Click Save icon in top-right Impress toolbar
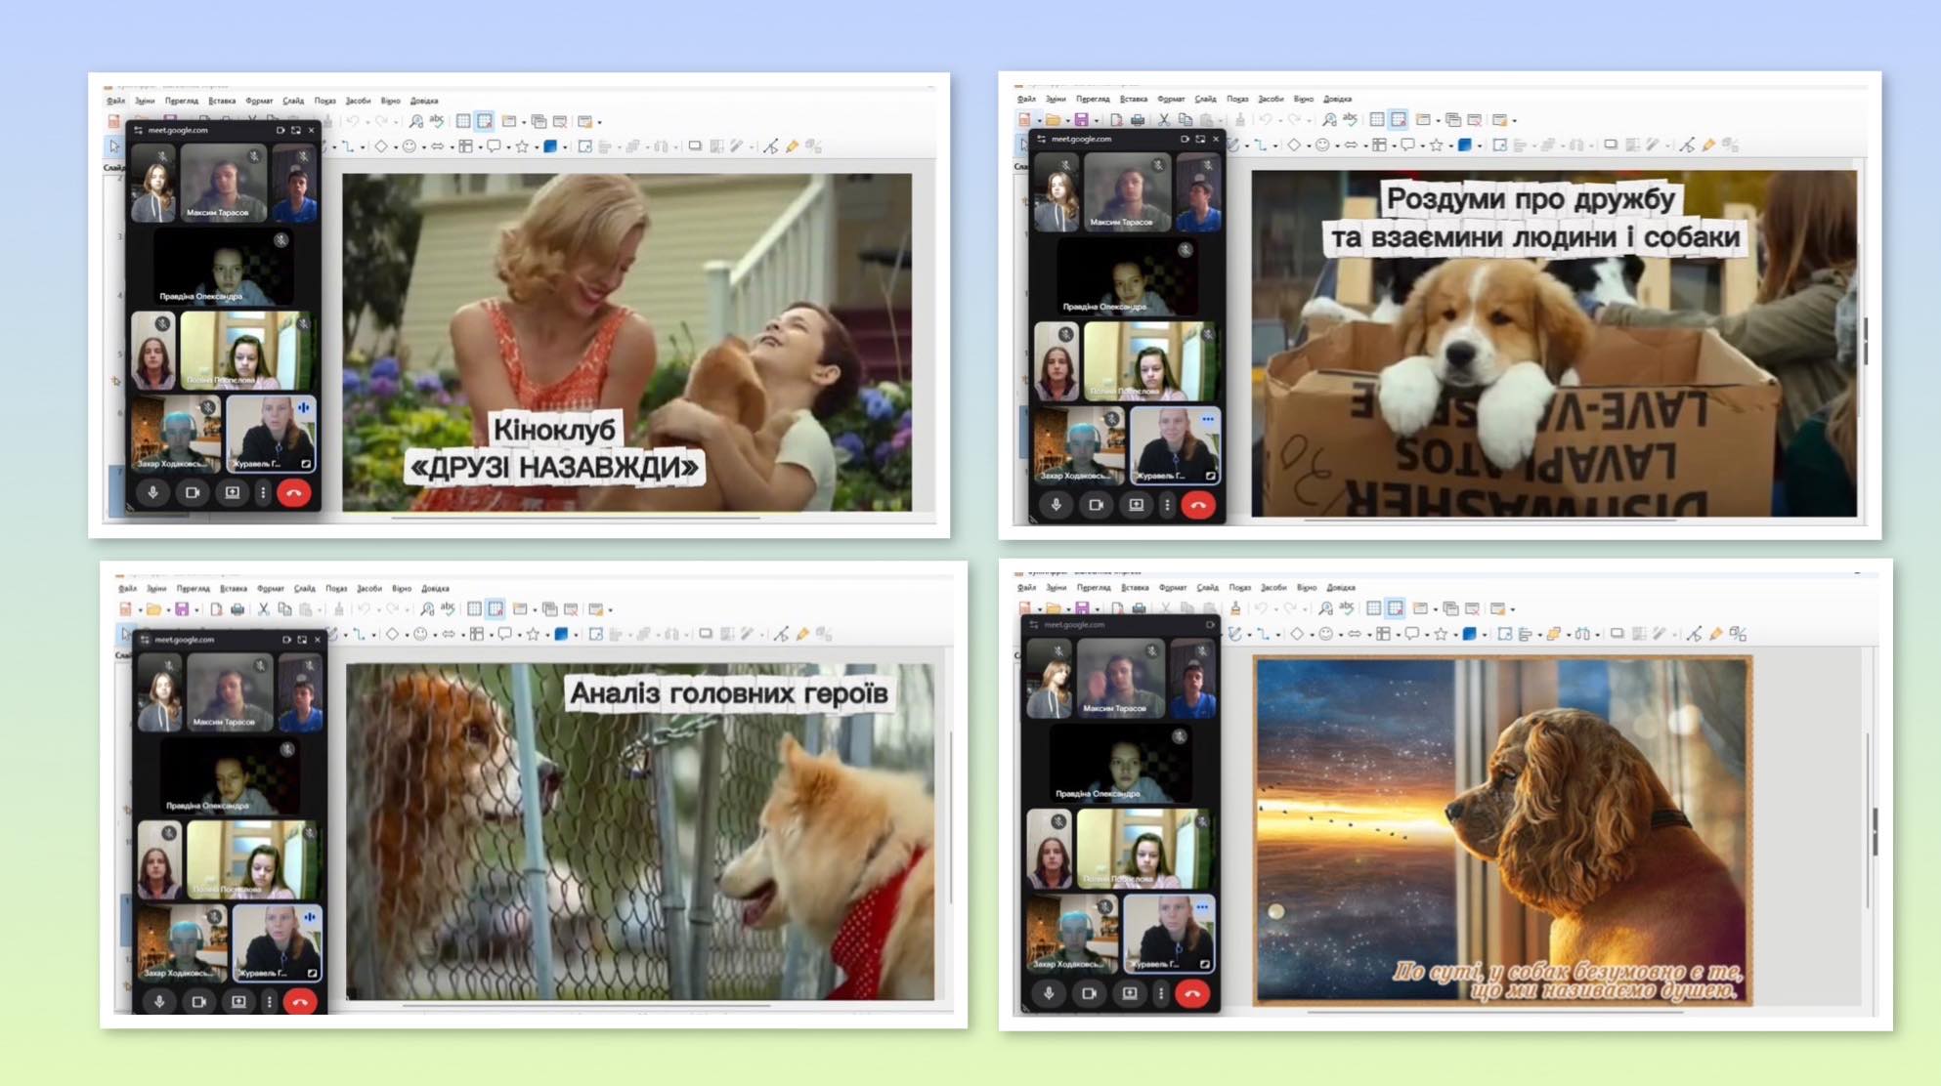Screen dimensions: 1941x1086 1081,119
